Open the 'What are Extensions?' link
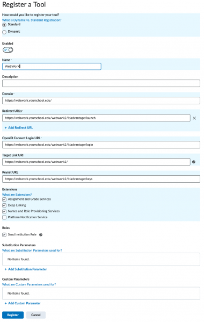This screenshot has height=322, width=204. pos(17,195)
